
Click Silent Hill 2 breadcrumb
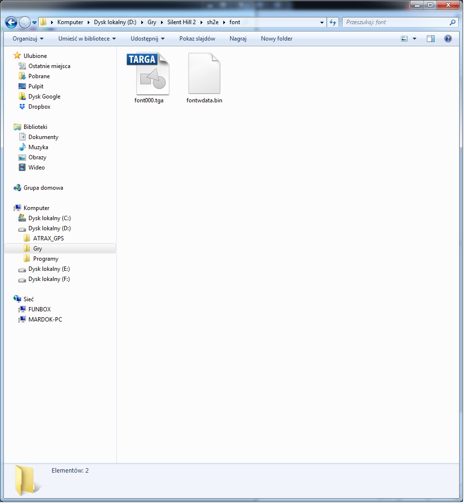(x=181, y=22)
